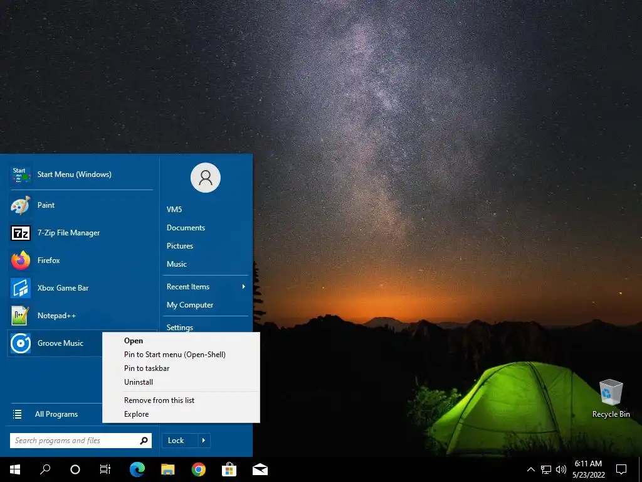Open Microsoft Store from taskbar
642x482 pixels.
point(229,469)
